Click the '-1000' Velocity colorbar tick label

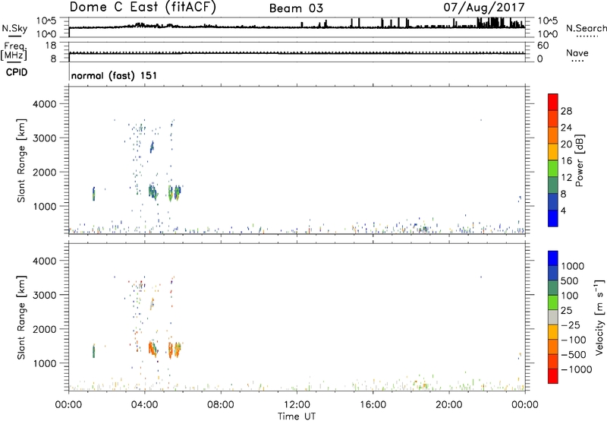577,369
